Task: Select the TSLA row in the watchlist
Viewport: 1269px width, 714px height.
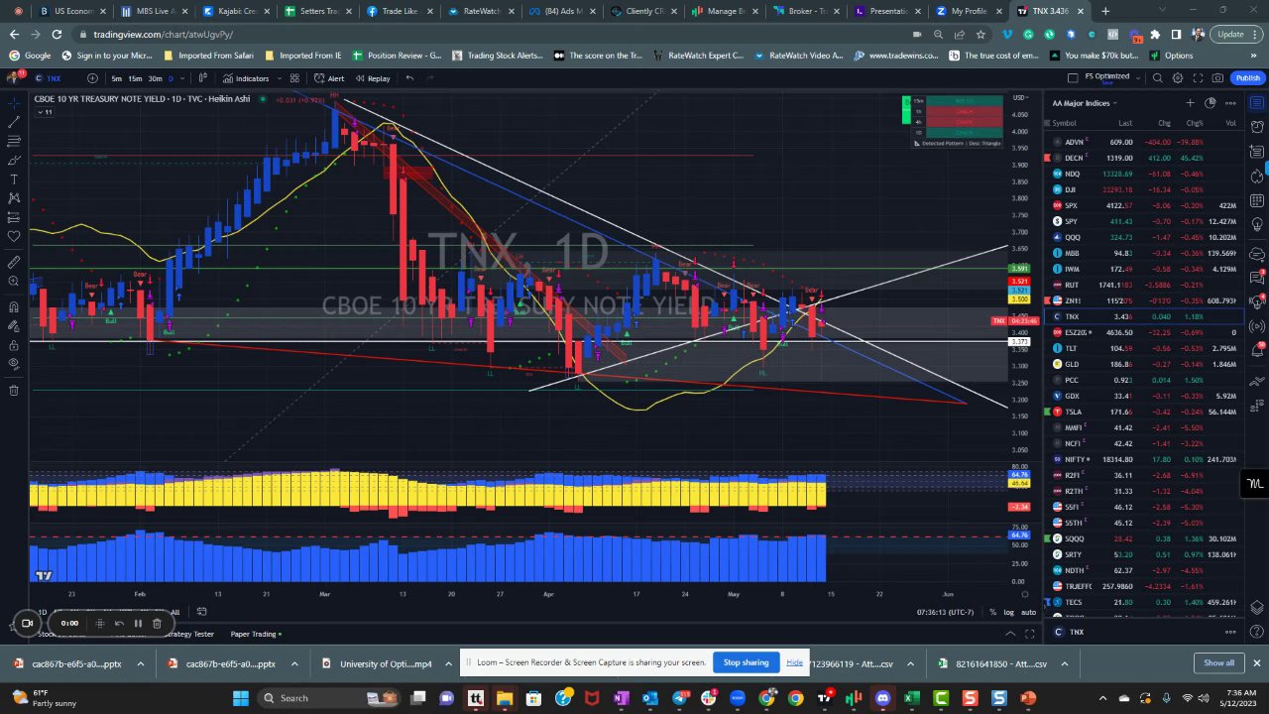Action: [x=1144, y=412]
